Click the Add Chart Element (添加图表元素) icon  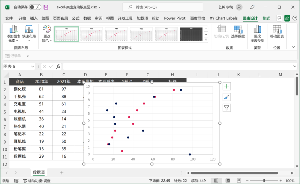click(x=13, y=29)
